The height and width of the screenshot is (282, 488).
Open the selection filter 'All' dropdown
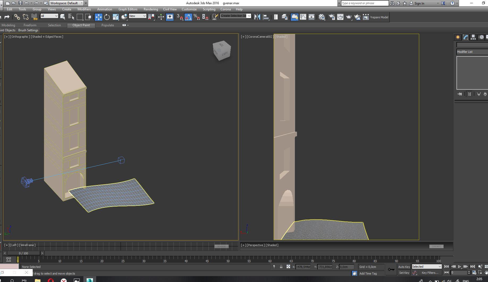(x=49, y=16)
